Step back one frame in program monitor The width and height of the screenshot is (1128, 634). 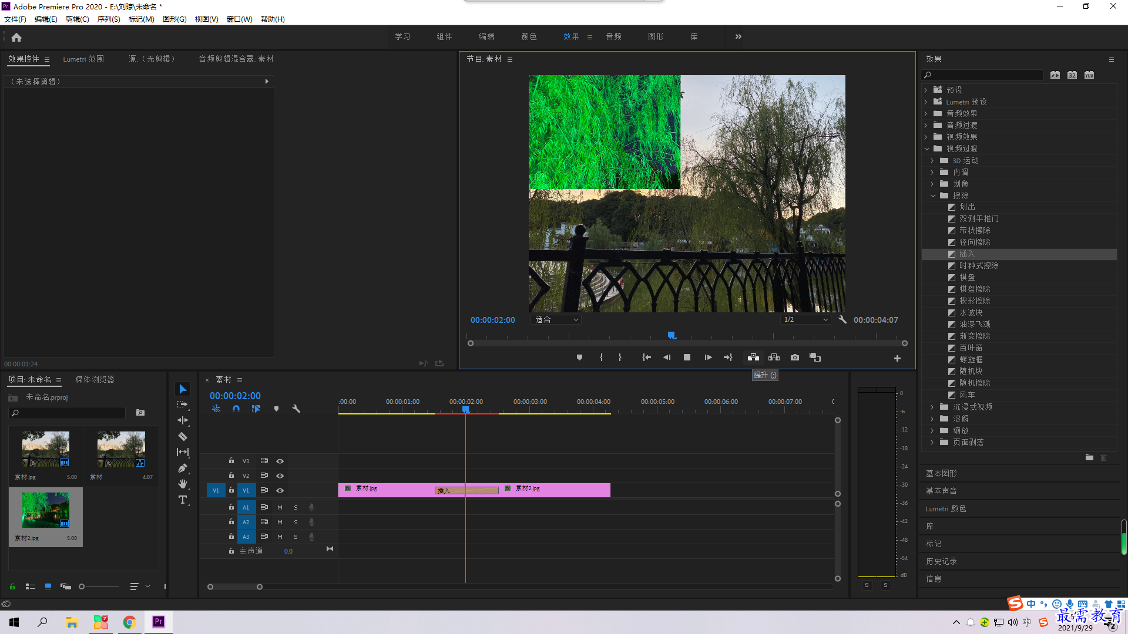[x=667, y=358]
